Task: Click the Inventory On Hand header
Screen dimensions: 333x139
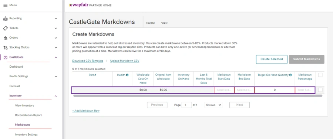Action: click(x=183, y=77)
